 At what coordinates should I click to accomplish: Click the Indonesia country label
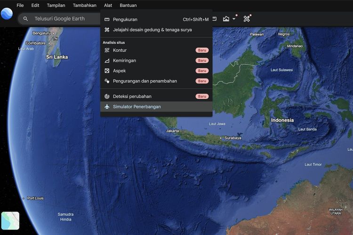point(282,120)
